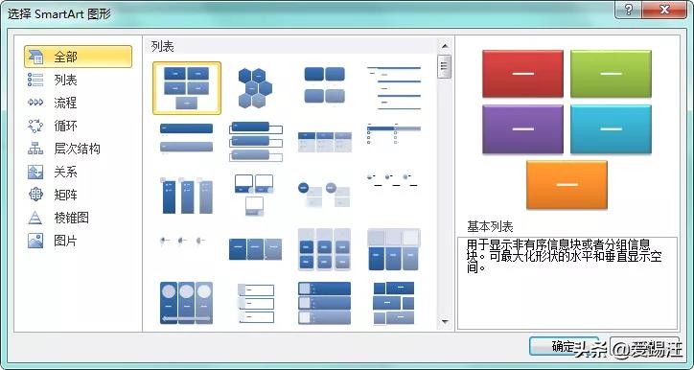
Task: Choose the Grouped List three-by-three boxes layout
Action: pos(324,249)
